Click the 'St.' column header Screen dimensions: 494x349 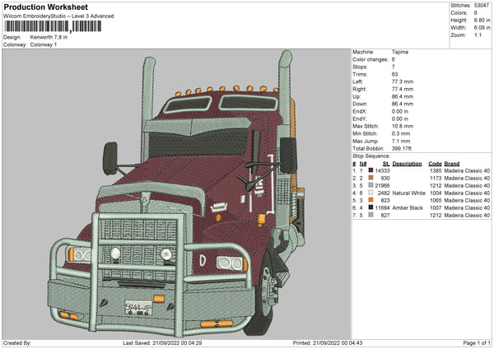386,164
